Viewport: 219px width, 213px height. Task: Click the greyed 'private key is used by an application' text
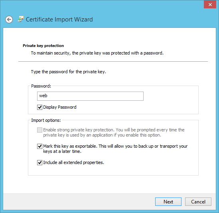pos(102,135)
